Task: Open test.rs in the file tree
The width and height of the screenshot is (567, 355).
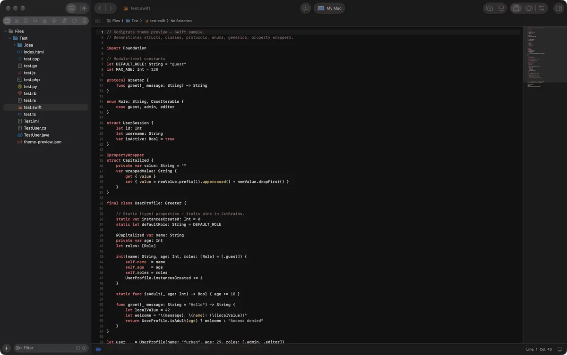Action: [46, 100]
